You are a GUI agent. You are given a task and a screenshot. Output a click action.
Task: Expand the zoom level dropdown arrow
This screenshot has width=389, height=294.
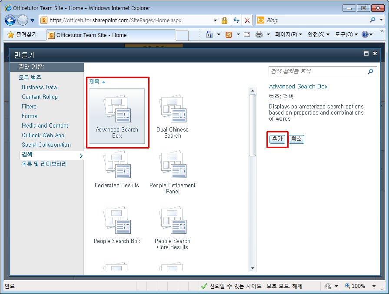[374, 286]
